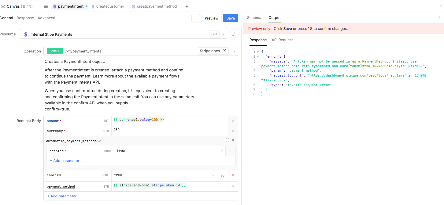Click the fx icon on the confirm row
444x205 pixels.
223,175
